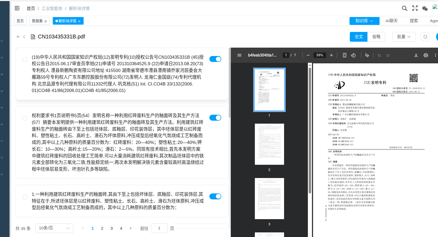
Task: Open the 10条/页 page size selector
Action: (54, 228)
